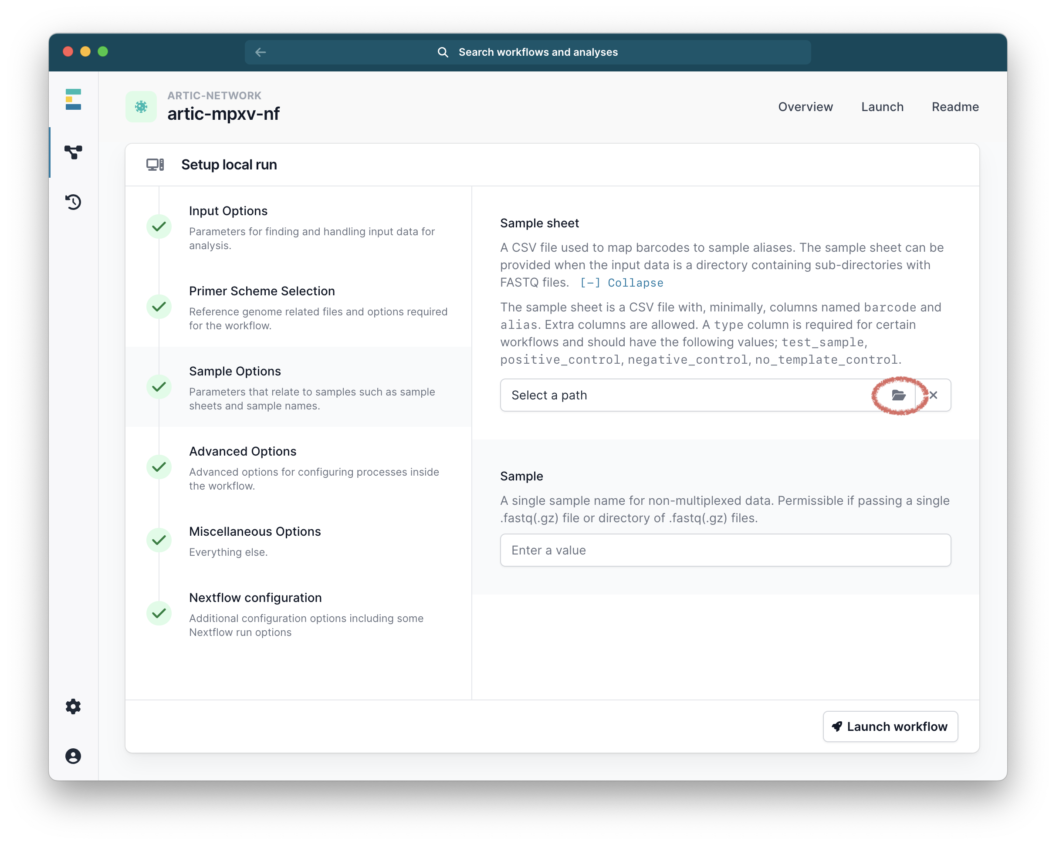Viewport: 1056px width, 845px height.
Task: Switch to the Readme tab
Action: pyautogui.click(x=955, y=107)
